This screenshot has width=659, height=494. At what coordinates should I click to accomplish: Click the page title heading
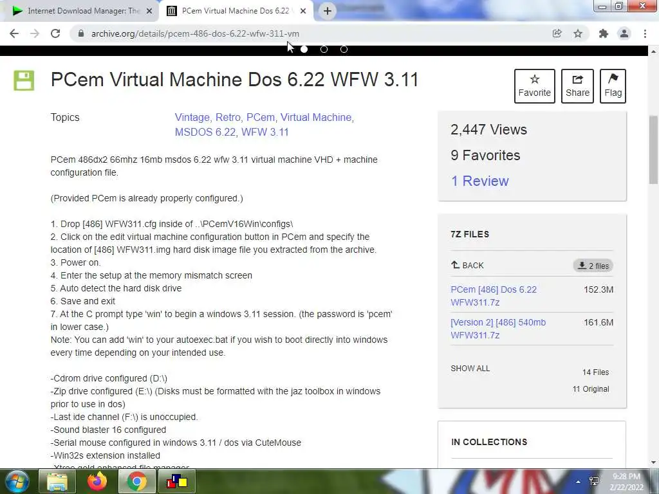pos(234,79)
